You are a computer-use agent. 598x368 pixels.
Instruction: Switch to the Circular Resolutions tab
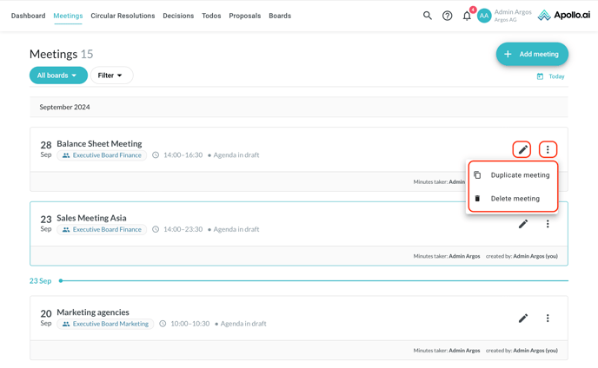[123, 16]
